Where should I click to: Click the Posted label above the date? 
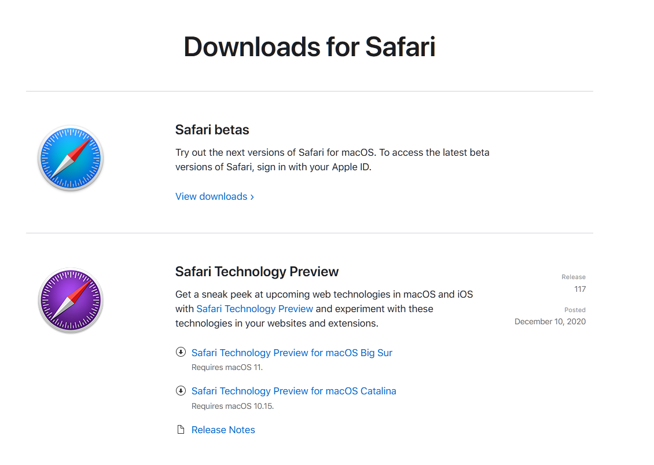[575, 310]
